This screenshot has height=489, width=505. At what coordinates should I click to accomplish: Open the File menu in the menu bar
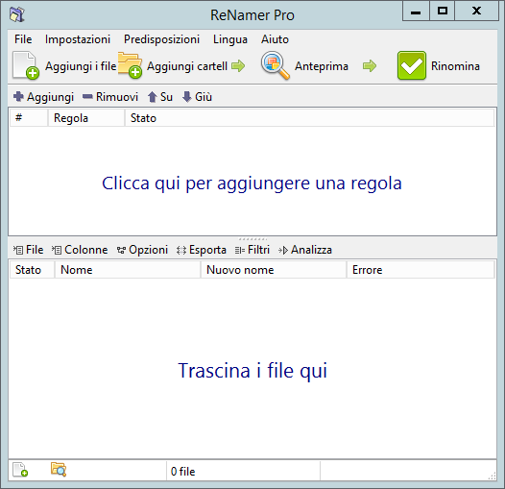click(23, 39)
